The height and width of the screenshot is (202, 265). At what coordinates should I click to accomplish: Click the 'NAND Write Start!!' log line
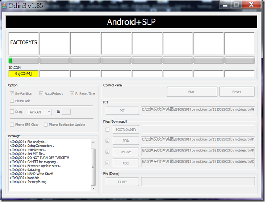point(32,174)
